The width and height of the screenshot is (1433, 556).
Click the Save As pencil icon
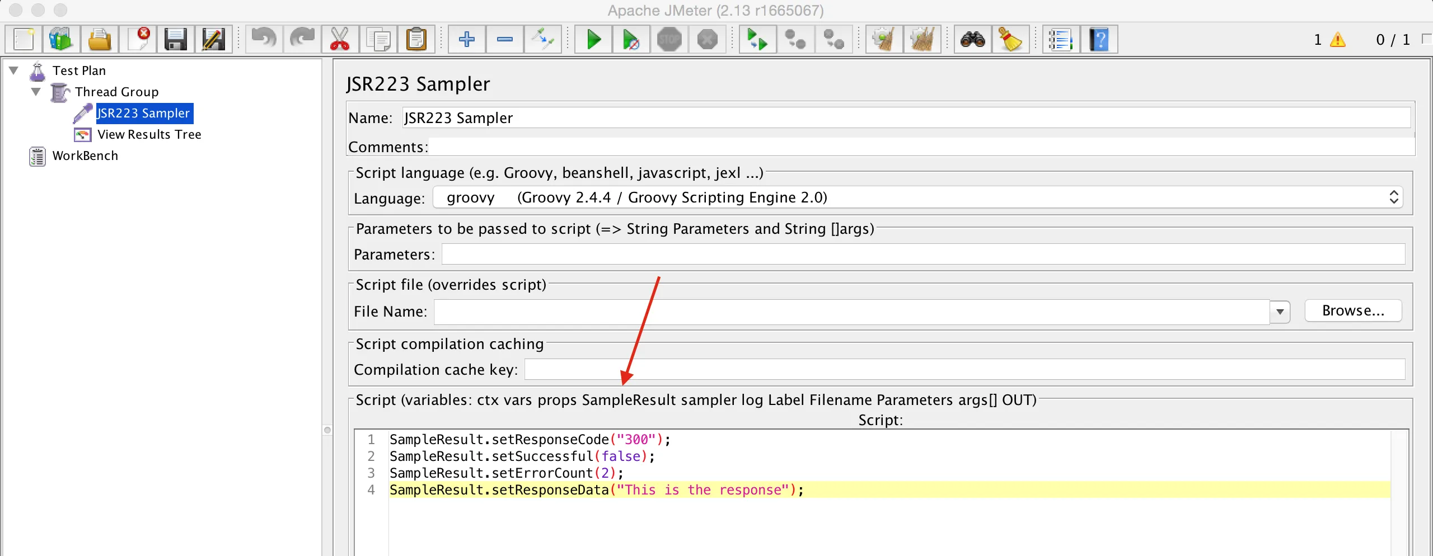213,40
